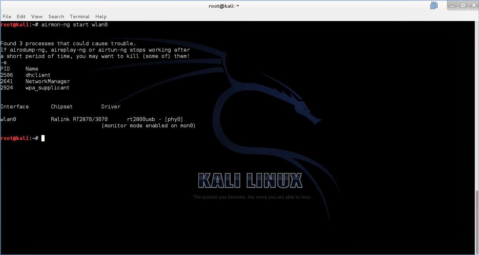The image size is (479, 255).
Task: Click PID '2924' in the process list
Action: (7, 88)
